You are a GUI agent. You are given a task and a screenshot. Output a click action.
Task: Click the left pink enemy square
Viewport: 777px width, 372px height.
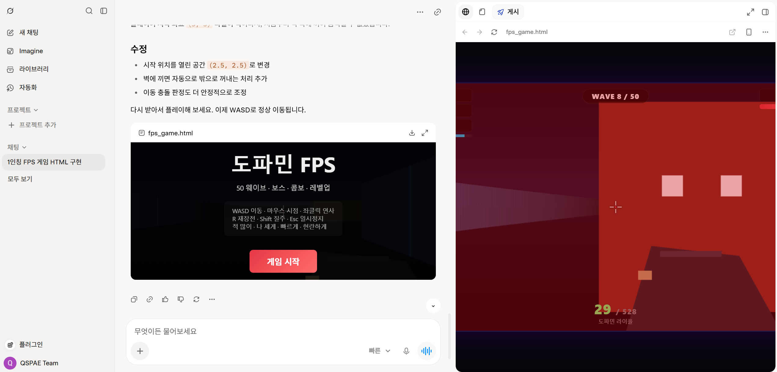[x=672, y=186]
